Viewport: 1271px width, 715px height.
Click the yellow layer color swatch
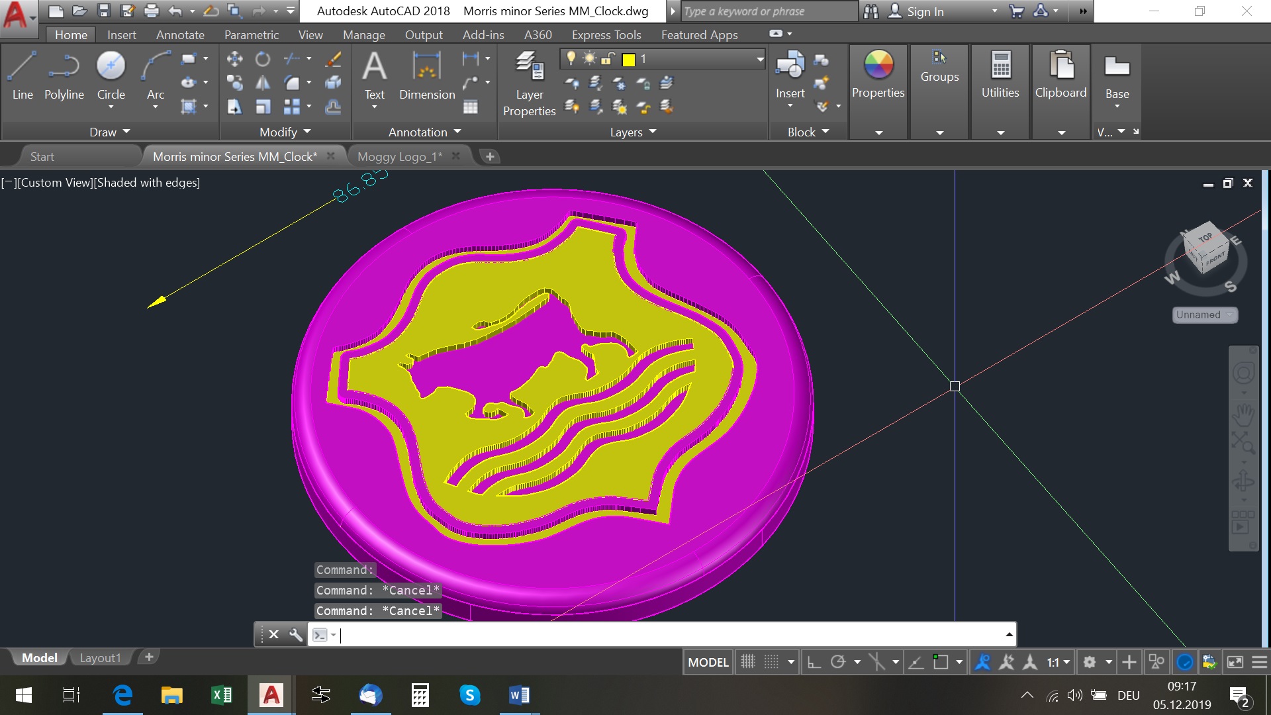pyautogui.click(x=628, y=60)
